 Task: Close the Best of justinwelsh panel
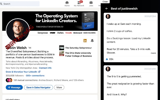[x=105, y=2]
